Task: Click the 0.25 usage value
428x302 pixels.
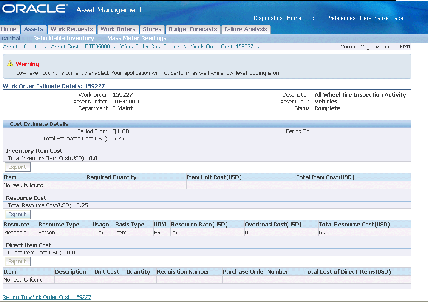Action: tap(98, 233)
